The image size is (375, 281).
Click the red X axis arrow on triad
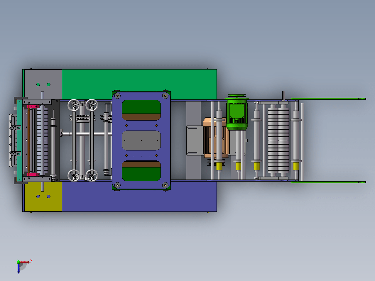point(24,262)
